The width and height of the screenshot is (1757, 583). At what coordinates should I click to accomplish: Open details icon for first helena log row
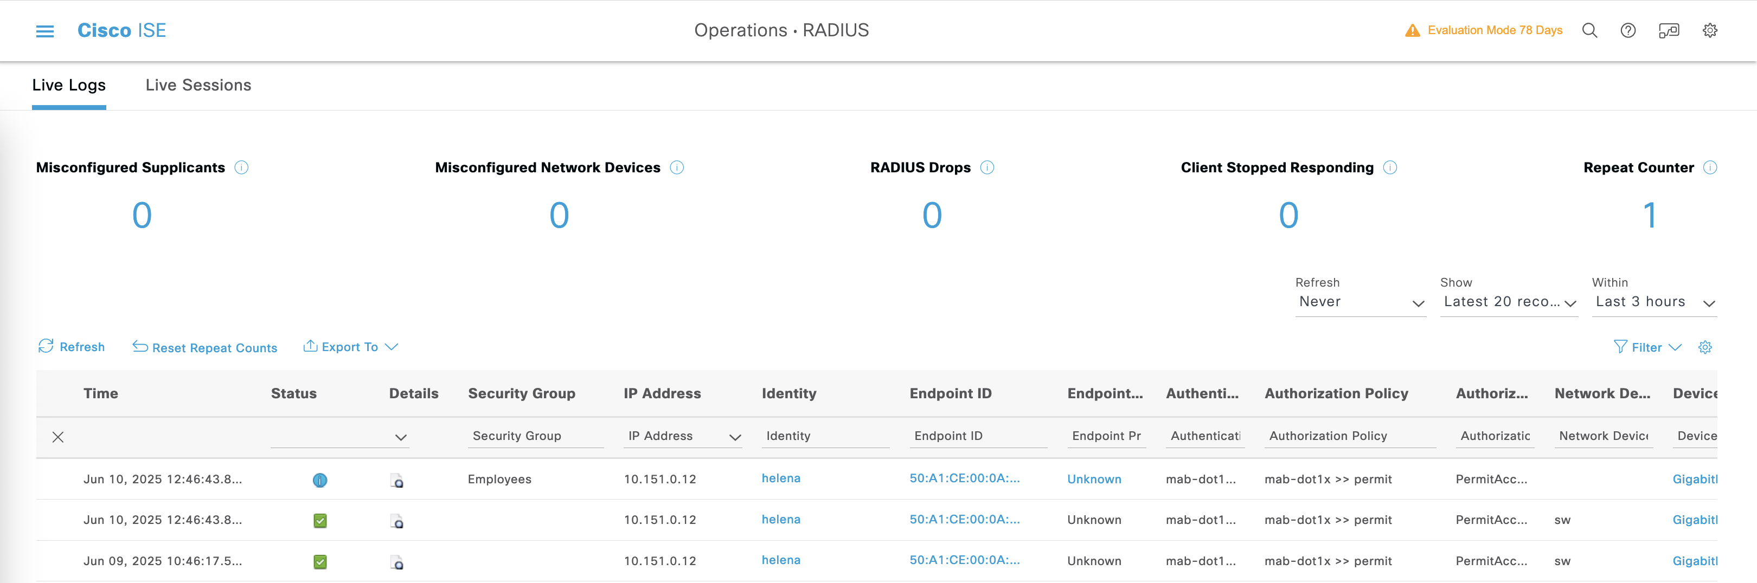point(396,481)
